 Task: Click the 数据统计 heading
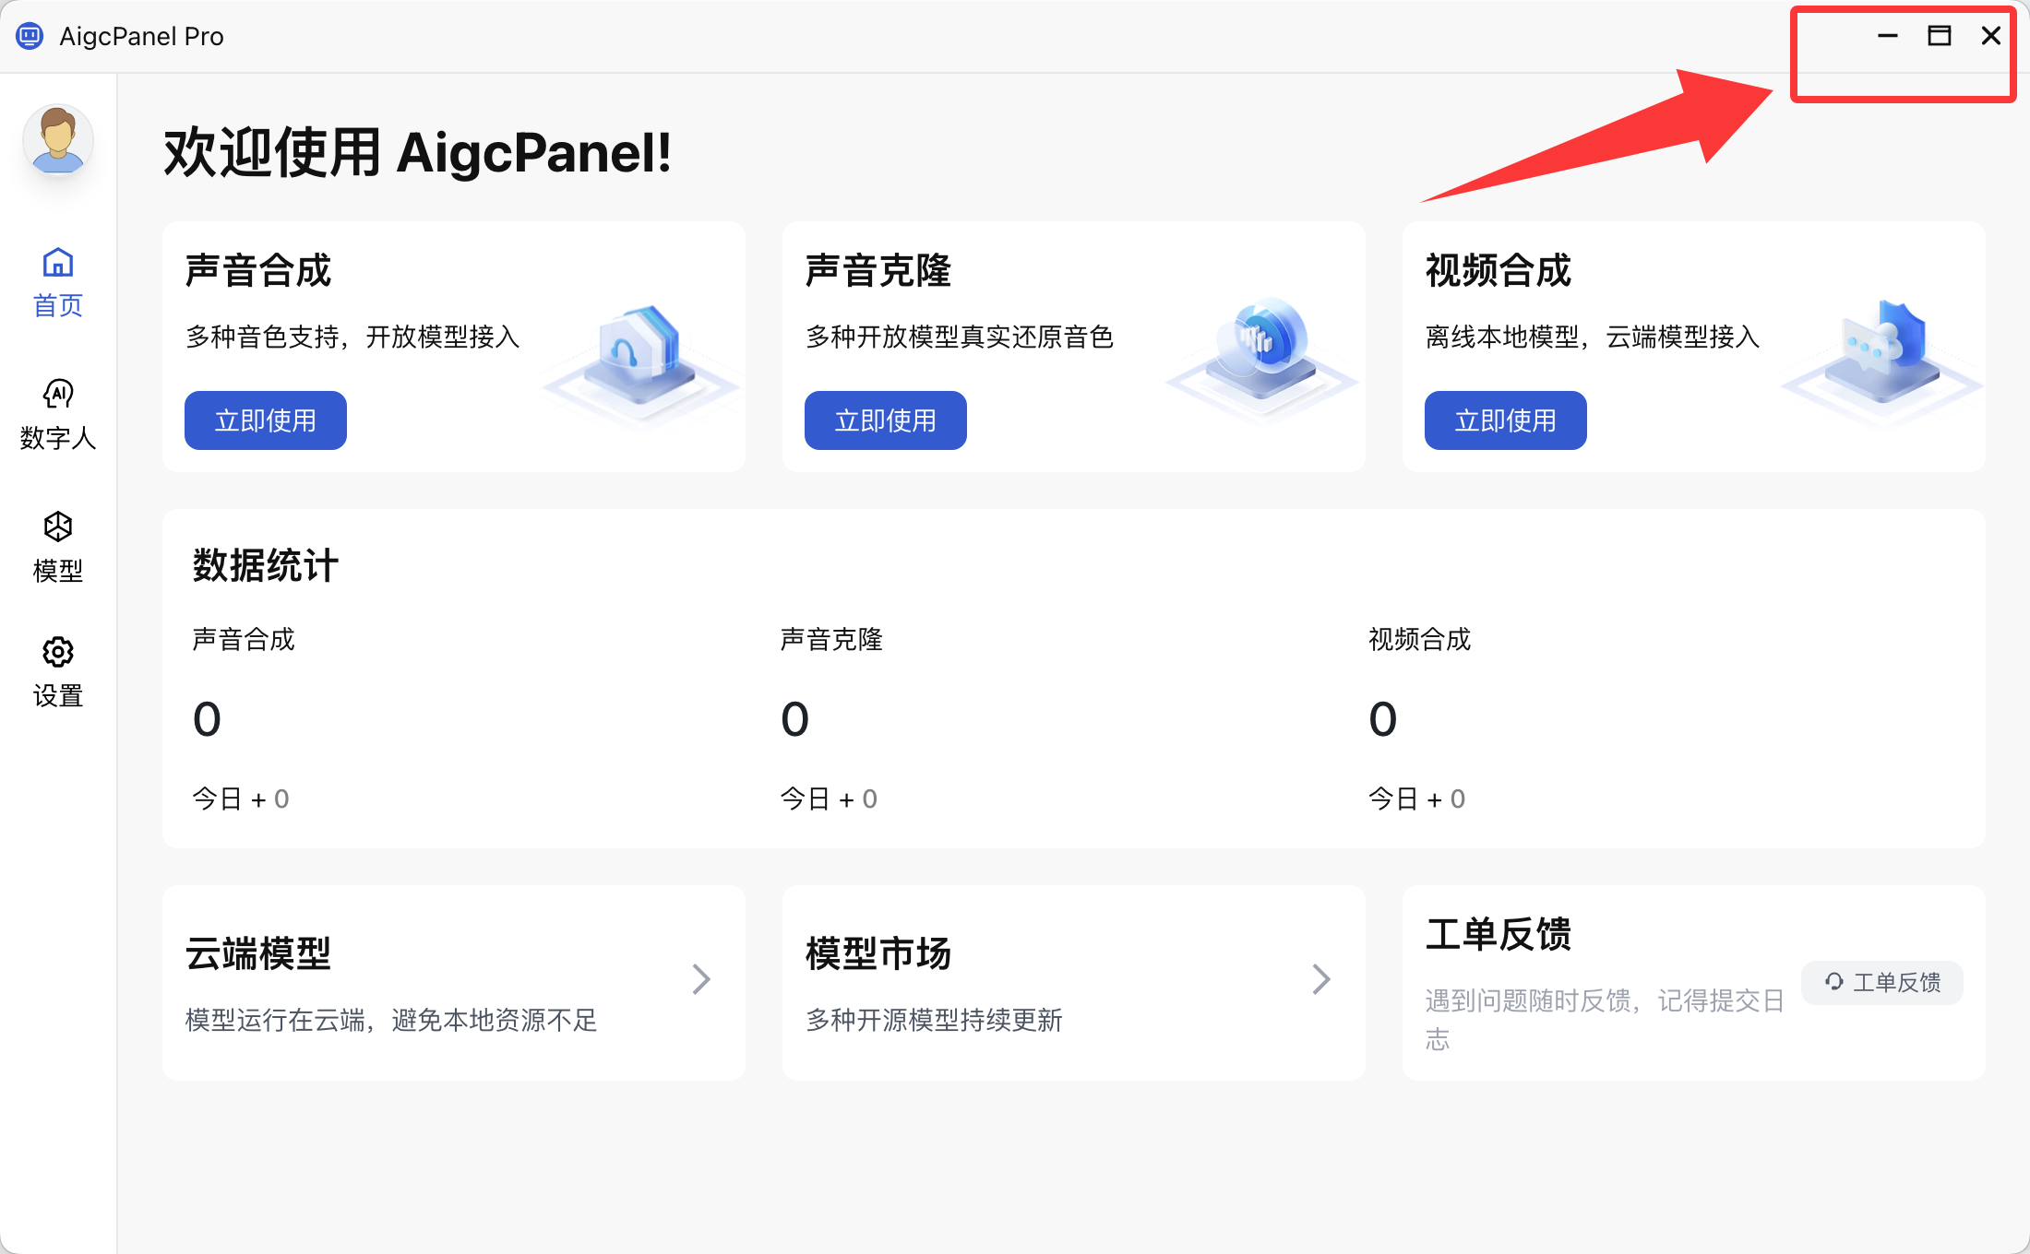[x=266, y=565]
